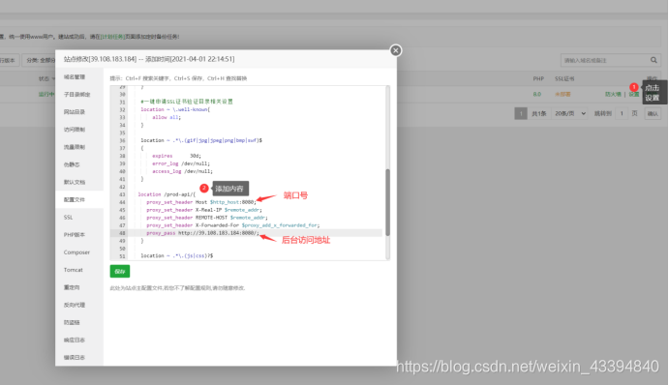The width and height of the screenshot is (669, 385).
Task: Open the 域名管理 tab
Action: coord(75,76)
